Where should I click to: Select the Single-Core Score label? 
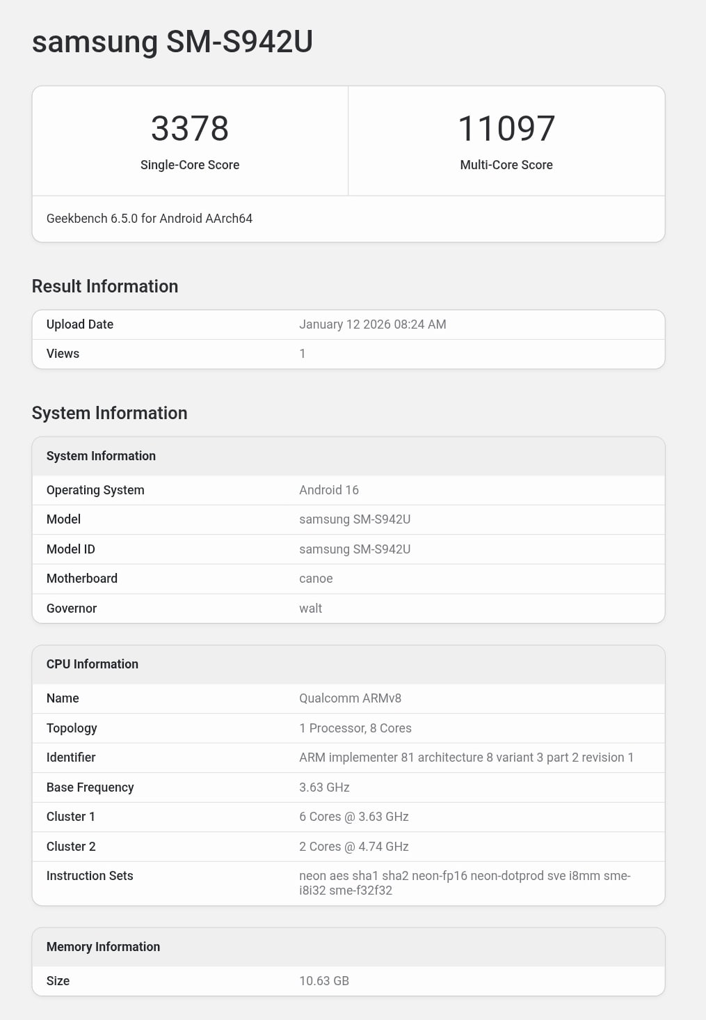coord(189,165)
